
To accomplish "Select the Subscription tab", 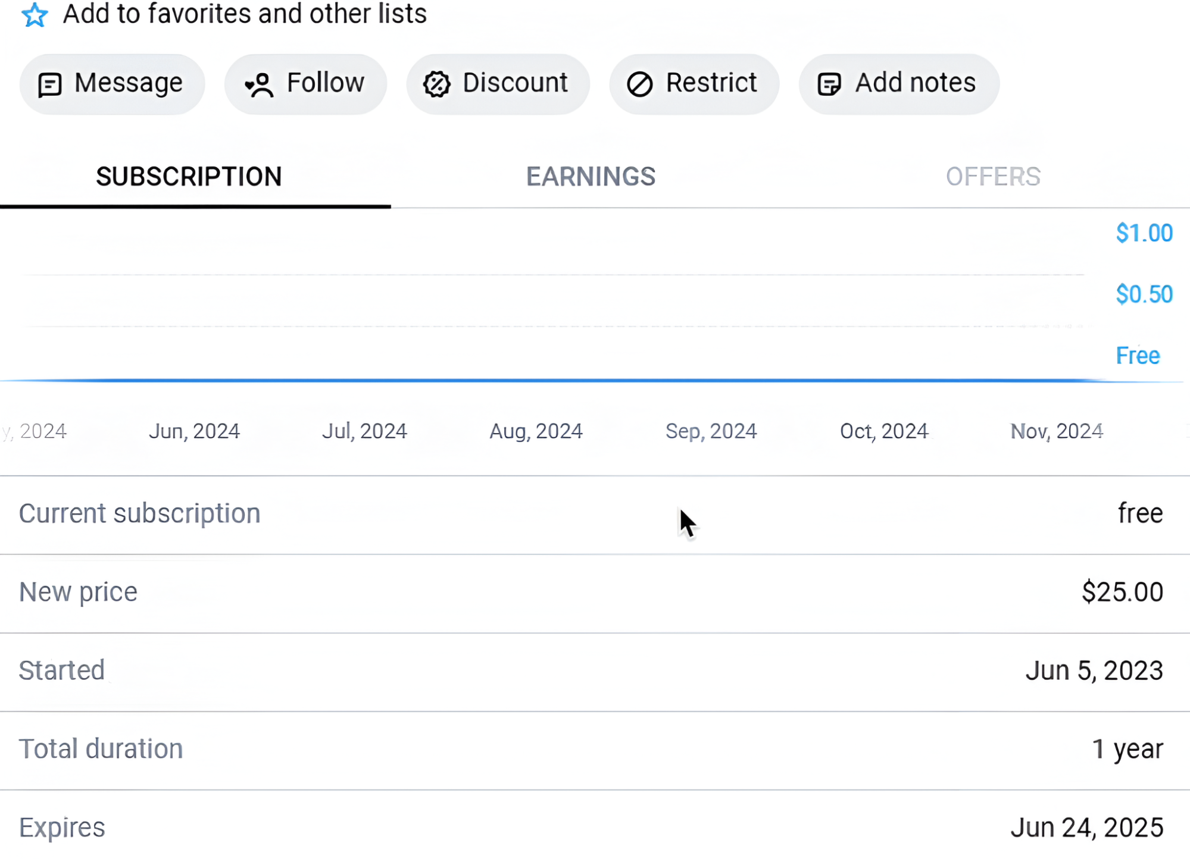I will point(189,177).
